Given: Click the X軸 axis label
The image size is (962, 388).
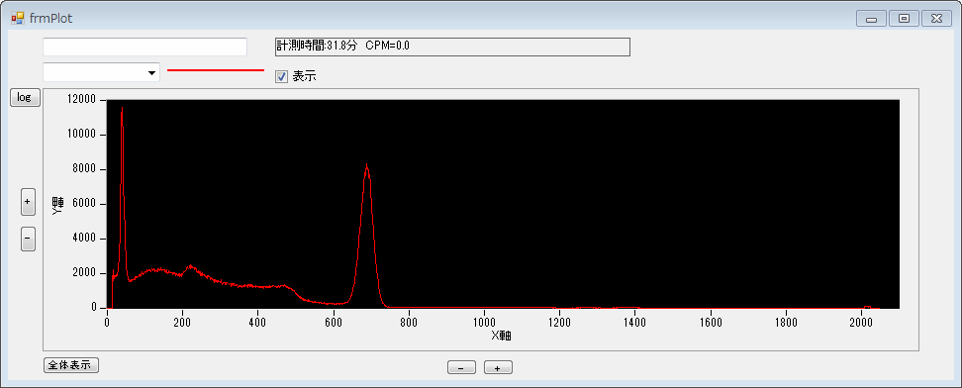Looking at the screenshot, I should pyautogui.click(x=501, y=336).
